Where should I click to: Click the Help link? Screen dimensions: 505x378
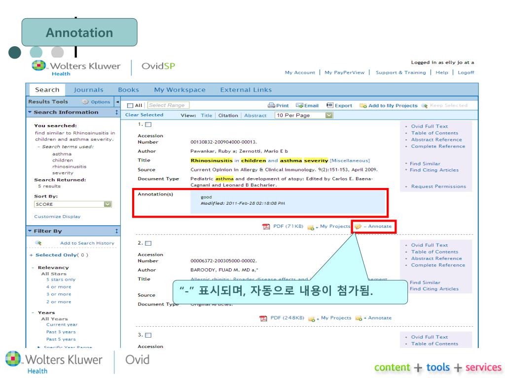point(441,73)
